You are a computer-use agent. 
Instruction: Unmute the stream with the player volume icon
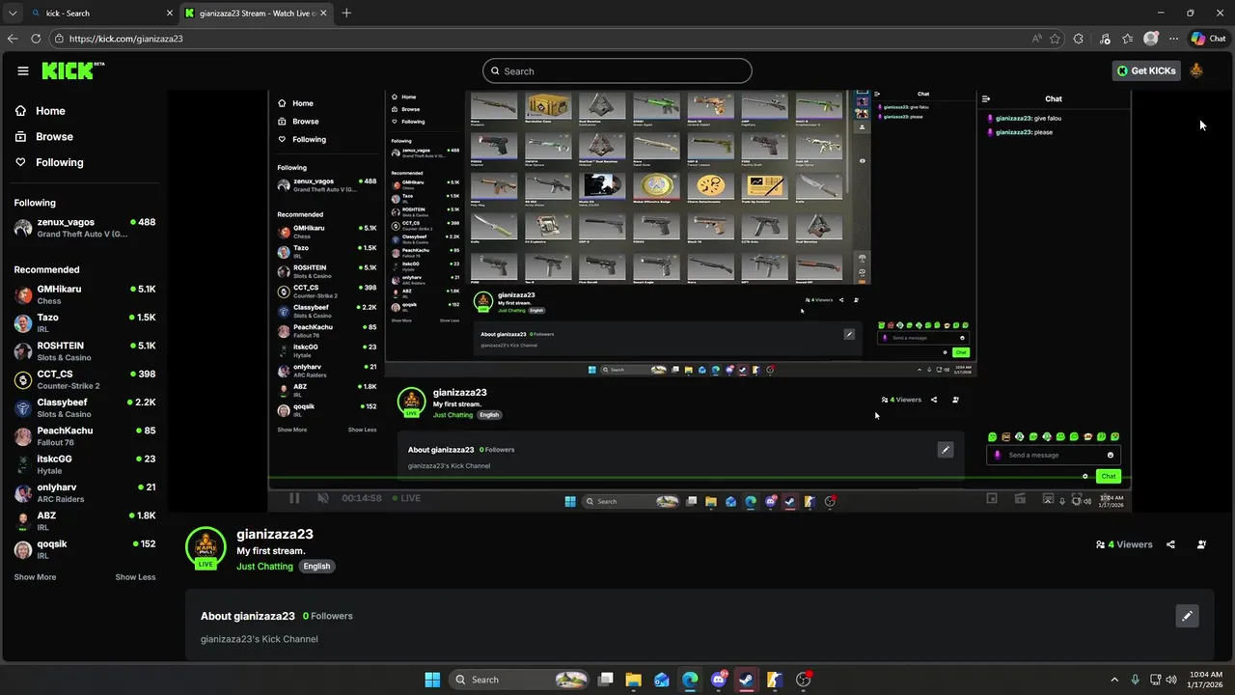coord(323,498)
